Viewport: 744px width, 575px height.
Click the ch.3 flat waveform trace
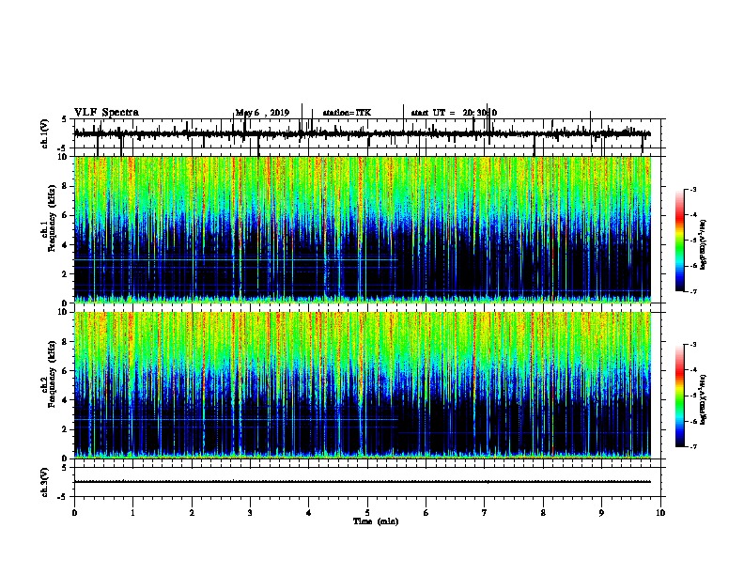point(363,482)
